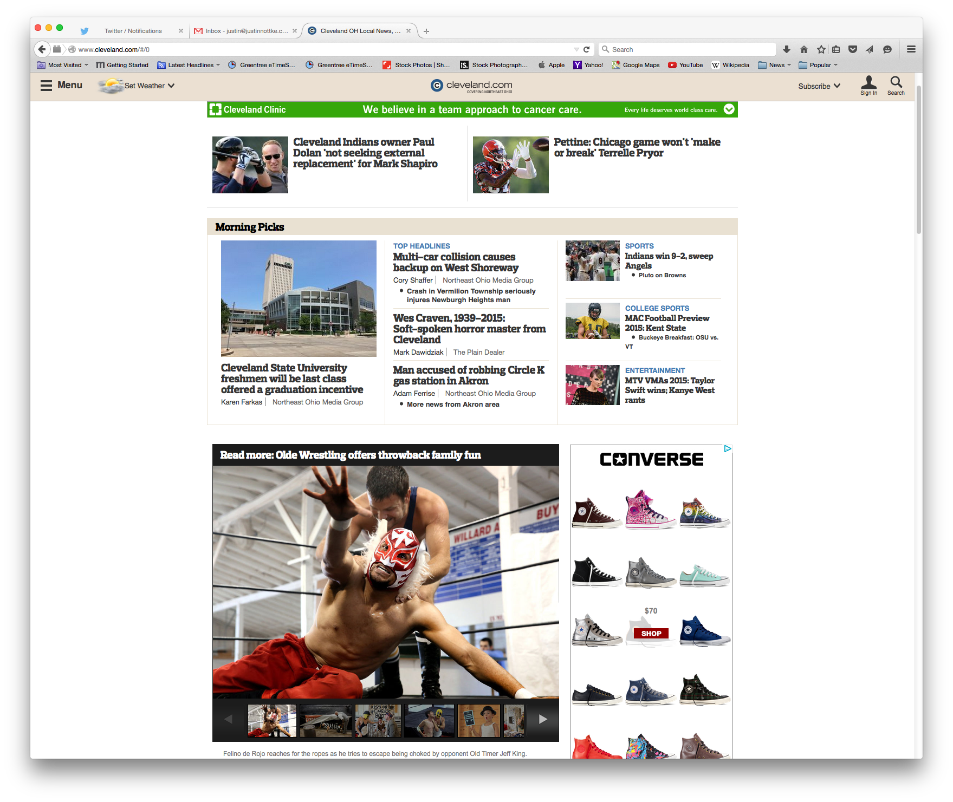The height and width of the screenshot is (802, 953).
Task: Open the Yahoo! bookmark
Action: pos(588,65)
